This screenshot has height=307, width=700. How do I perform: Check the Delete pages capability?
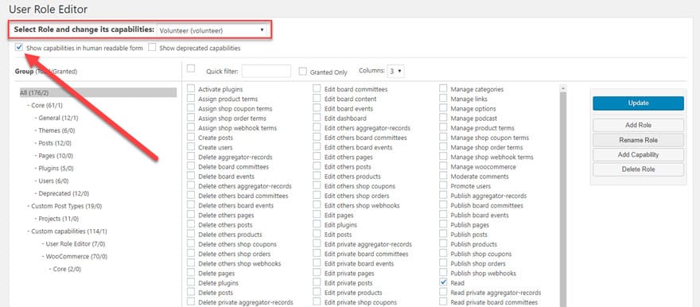click(191, 273)
